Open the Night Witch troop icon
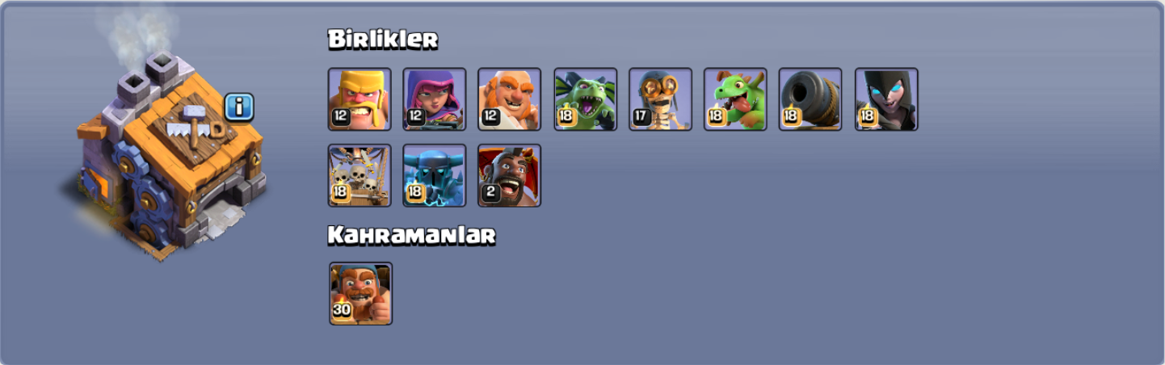1165x365 pixels. [886, 99]
